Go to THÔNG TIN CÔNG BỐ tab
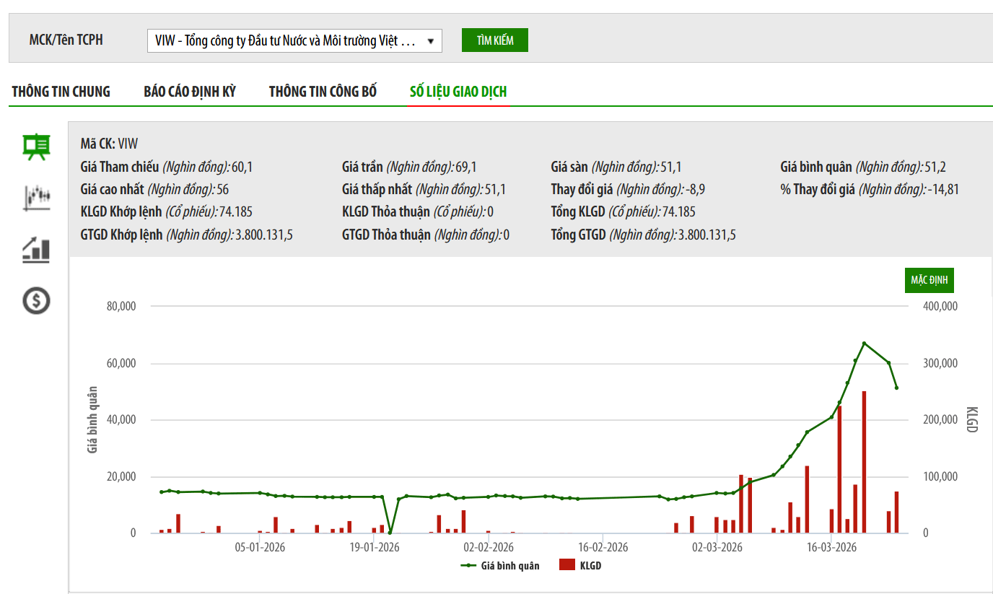The height and width of the screenshot is (594, 993). [x=323, y=92]
